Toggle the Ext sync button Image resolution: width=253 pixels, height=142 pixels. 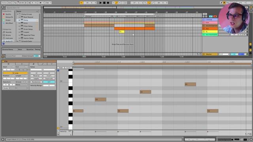(x=9, y=3)
